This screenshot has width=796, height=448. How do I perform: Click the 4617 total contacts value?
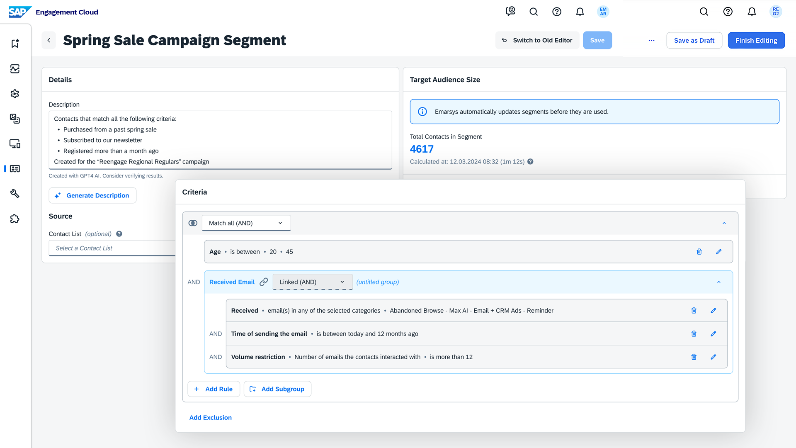pyautogui.click(x=422, y=149)
